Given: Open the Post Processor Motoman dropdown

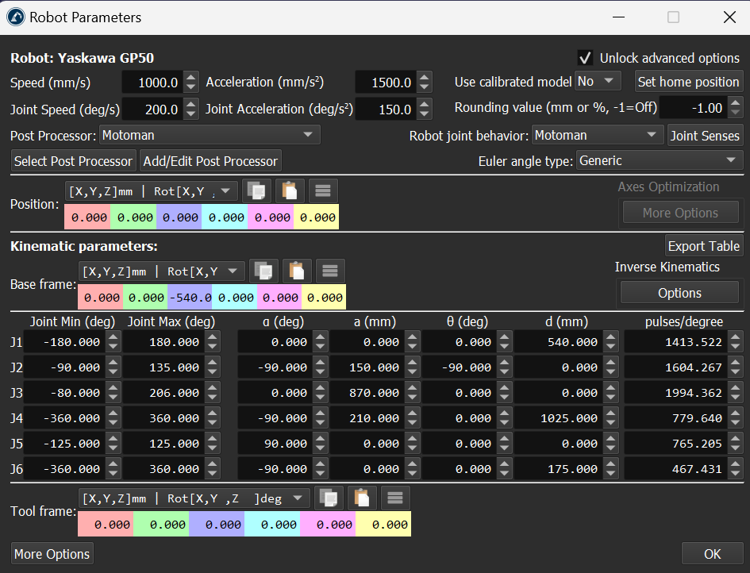Looking at the screenshot, I should tap(210, 136).
